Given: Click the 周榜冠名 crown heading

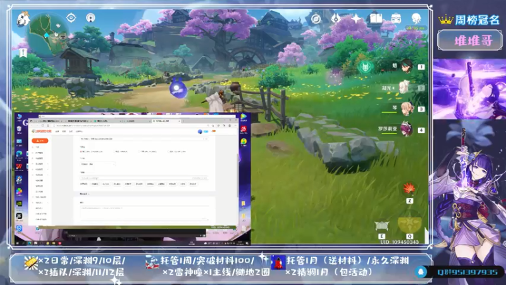Looking at the screenshot, I should click(469, 20).
